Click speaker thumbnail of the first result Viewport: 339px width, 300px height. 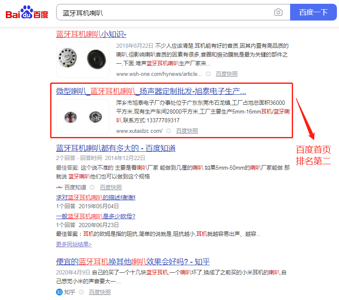(x=83, y=60)
